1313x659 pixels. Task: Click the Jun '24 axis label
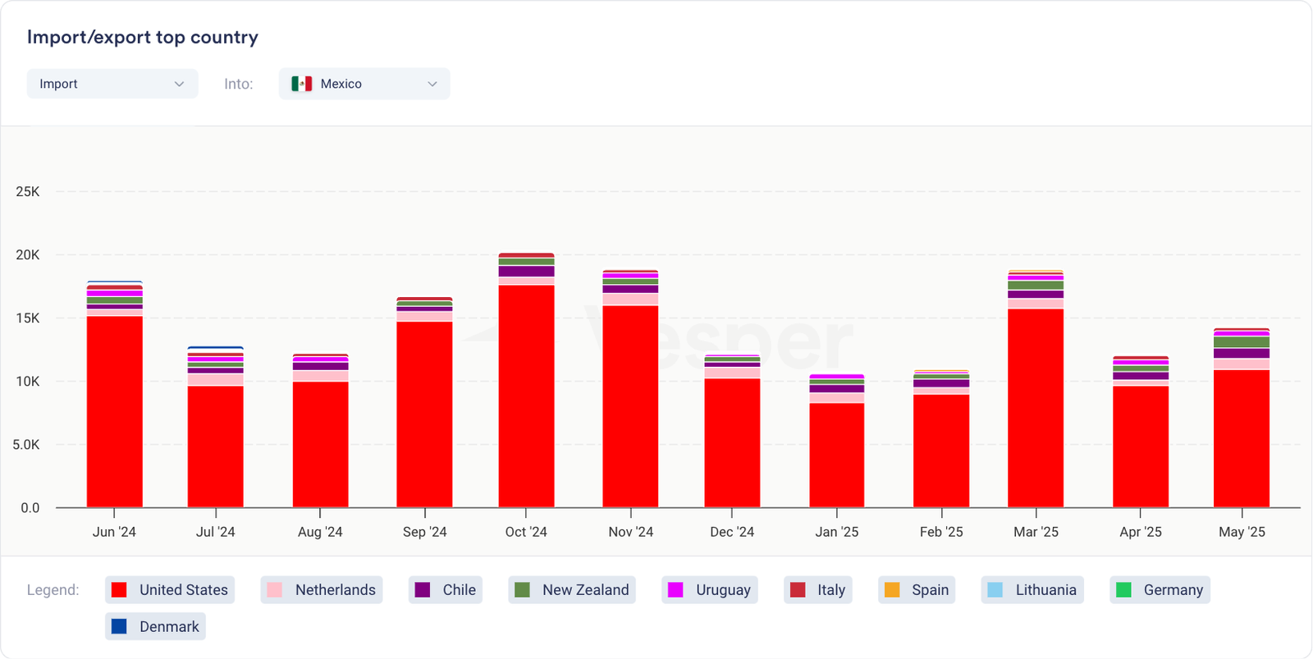point(114,532)
